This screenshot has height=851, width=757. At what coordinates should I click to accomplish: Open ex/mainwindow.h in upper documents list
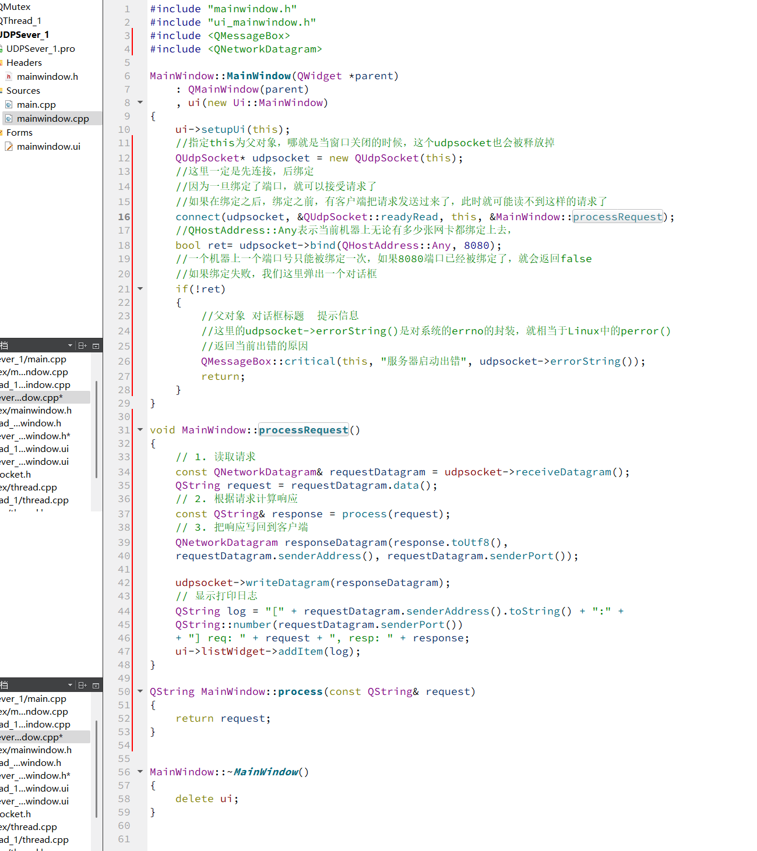pos(36,411)
